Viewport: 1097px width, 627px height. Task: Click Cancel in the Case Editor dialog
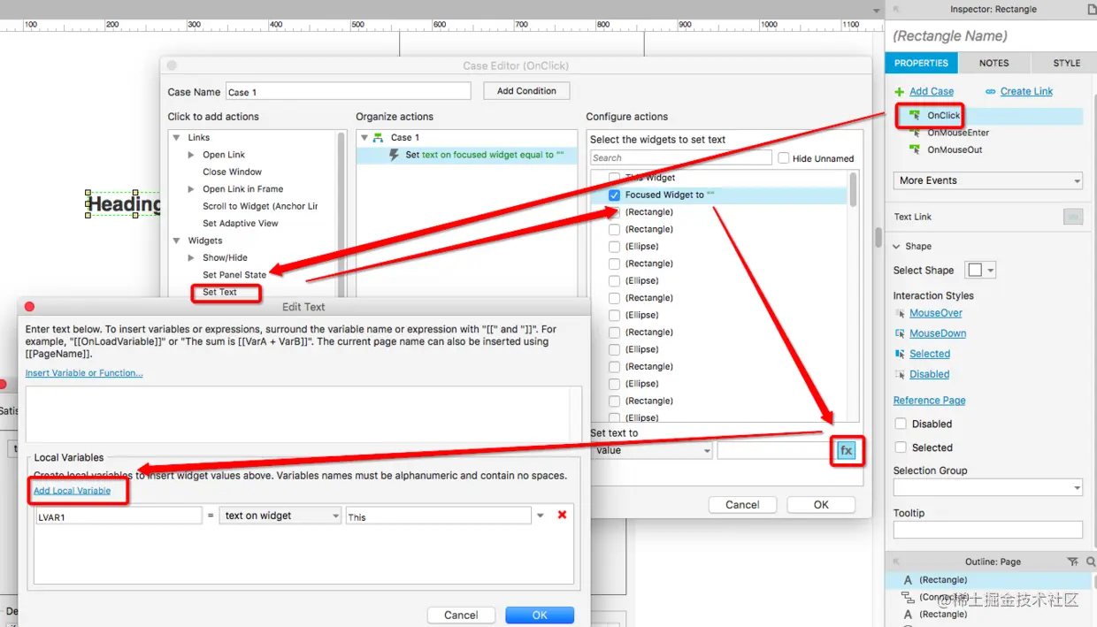point(742,505)
